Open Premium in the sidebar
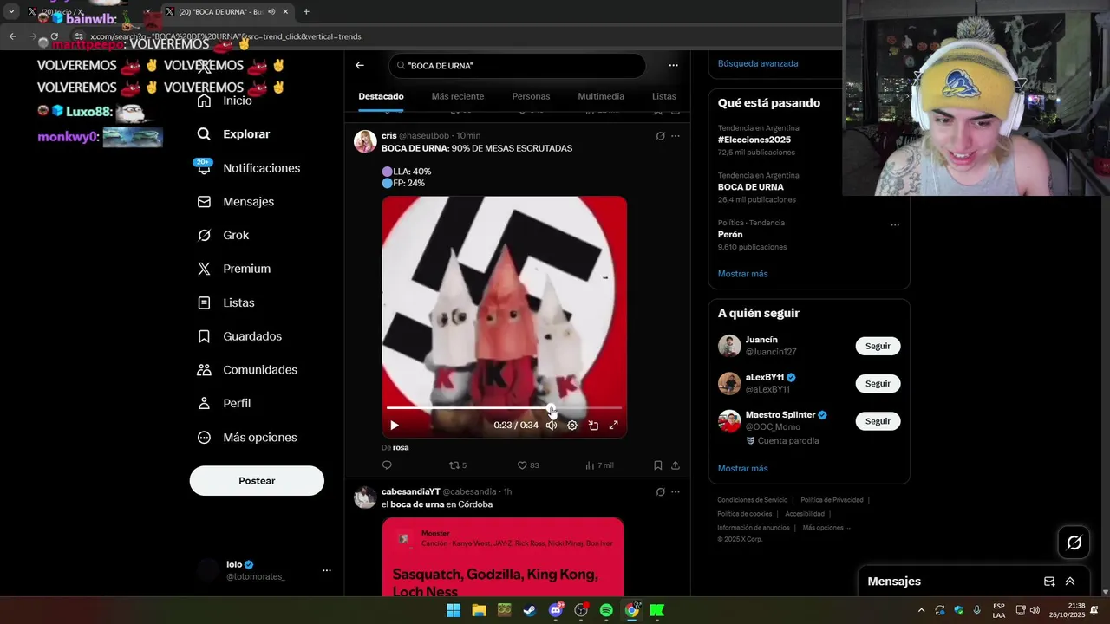The image size is (1110, 624). [x=234, y=269]
